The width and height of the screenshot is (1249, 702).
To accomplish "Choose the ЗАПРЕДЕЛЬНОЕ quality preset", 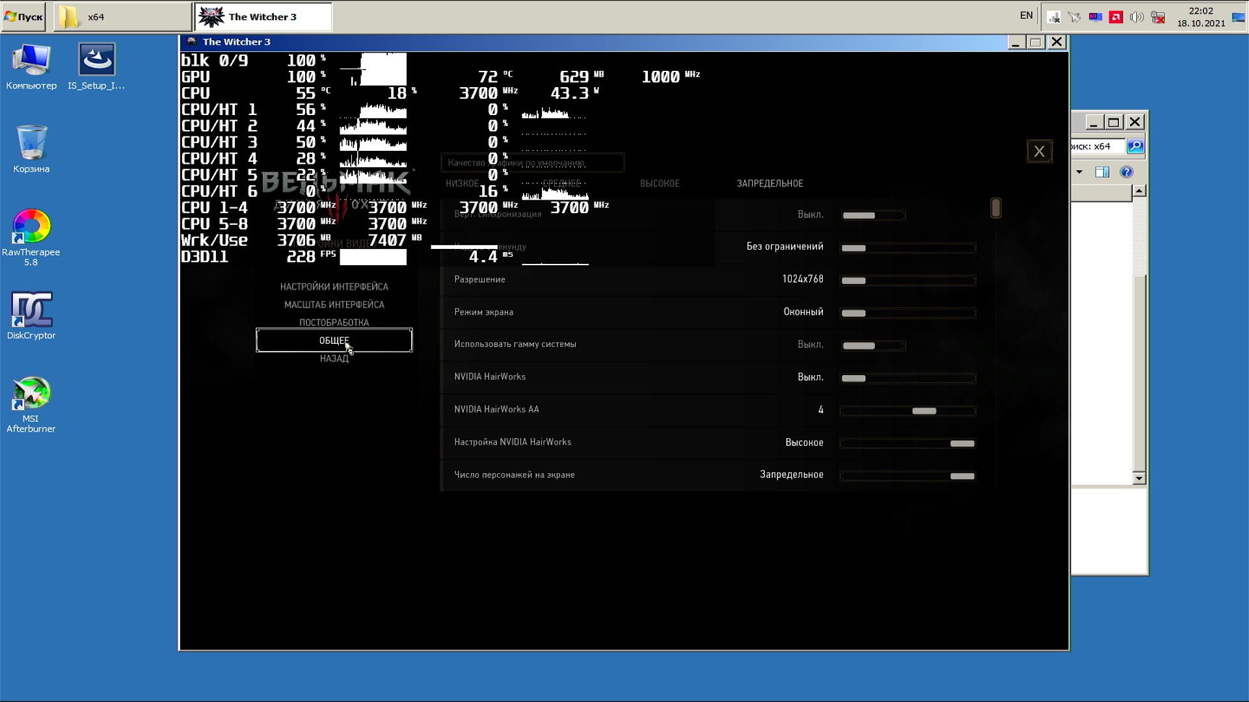I will point(770,183).
